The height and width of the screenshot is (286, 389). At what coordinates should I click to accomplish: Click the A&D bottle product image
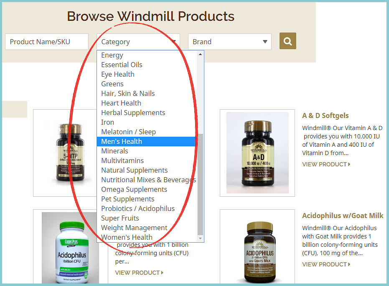[x=257, y=153]
